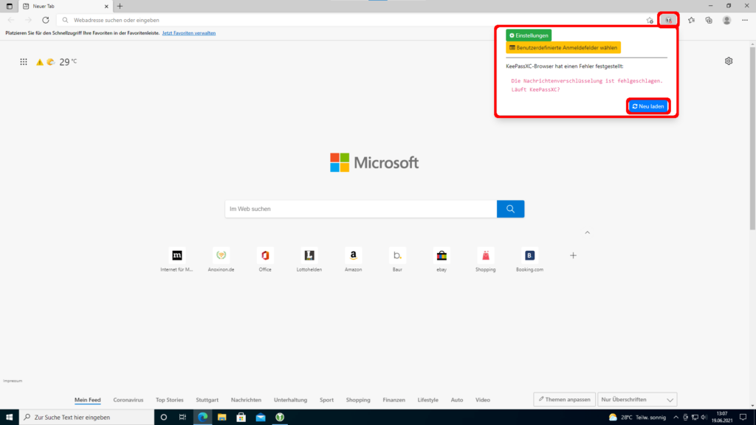This screenshot has width=756, height=425.
Task: Open the Nur Überschriften dropdown
Action: (637, 399)
